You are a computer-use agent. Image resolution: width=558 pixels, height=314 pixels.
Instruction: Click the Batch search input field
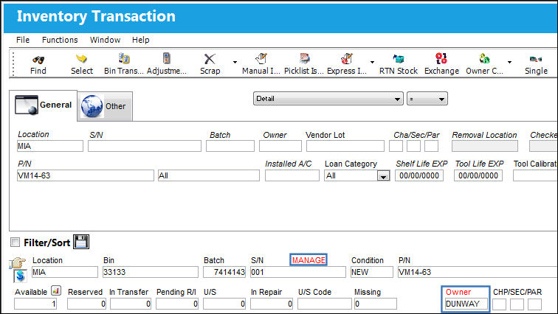click(230, 146)
